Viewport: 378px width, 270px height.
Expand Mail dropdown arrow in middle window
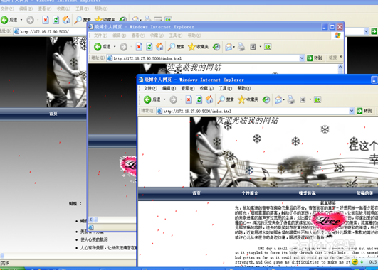click(234, 47)
